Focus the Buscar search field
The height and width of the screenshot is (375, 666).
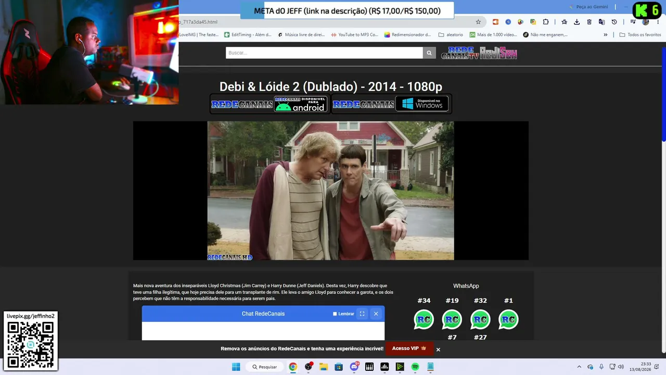point(324,53)
